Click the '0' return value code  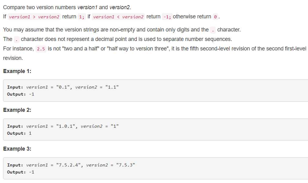click(x=215, y=17)
